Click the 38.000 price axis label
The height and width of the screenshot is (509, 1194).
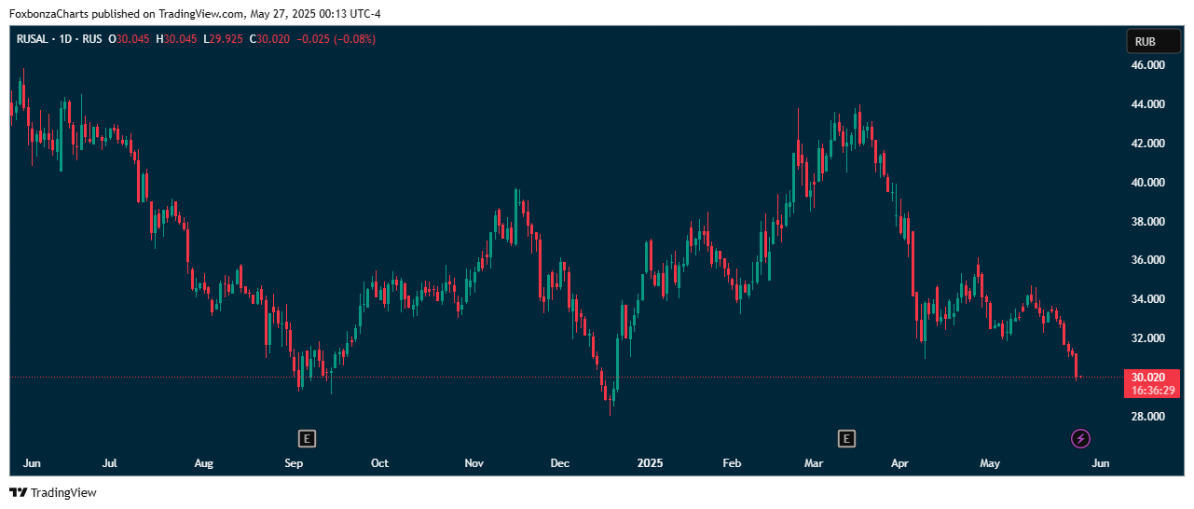tap(1148, 222)
